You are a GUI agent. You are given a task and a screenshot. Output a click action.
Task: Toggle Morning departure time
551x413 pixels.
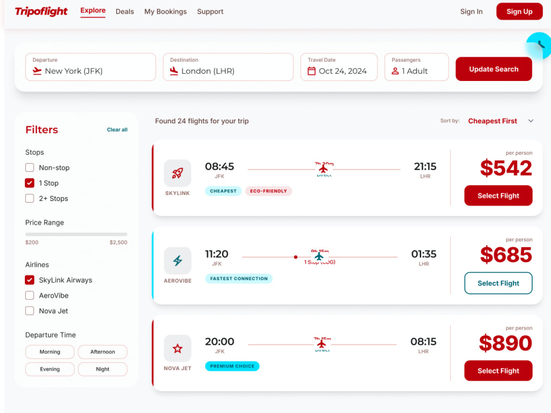tap(50, 352)
